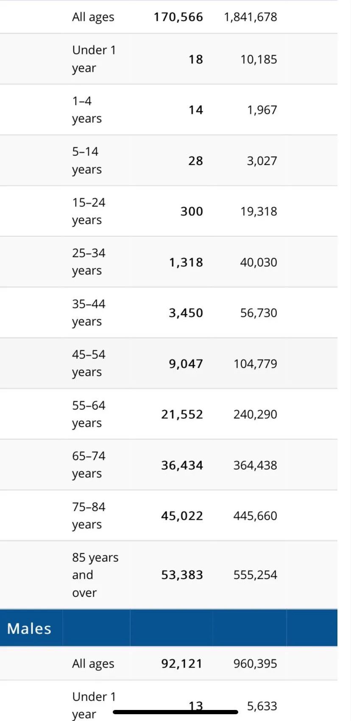Select the Under 1 year row label
The height and width of the screenshot is (721, 351).
tap(94, 59)
